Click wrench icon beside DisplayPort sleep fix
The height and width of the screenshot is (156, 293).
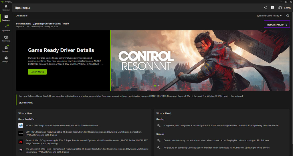pos(159,140)
